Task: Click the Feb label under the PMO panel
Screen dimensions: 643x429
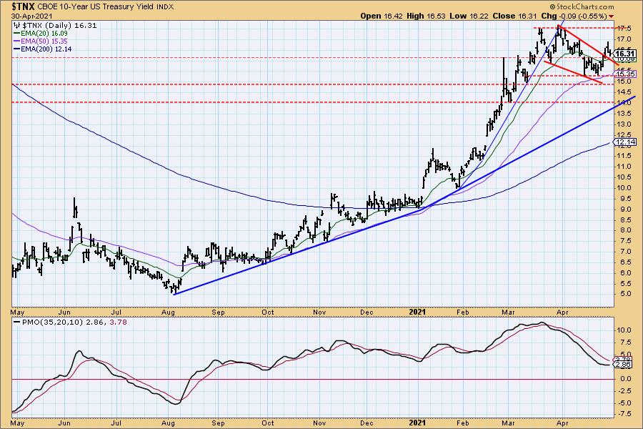Action: click(x=462, y=423)
